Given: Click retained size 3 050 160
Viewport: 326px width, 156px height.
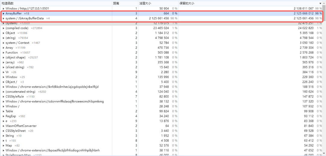Looking at the screenshot, I should (x=306, y=43).
